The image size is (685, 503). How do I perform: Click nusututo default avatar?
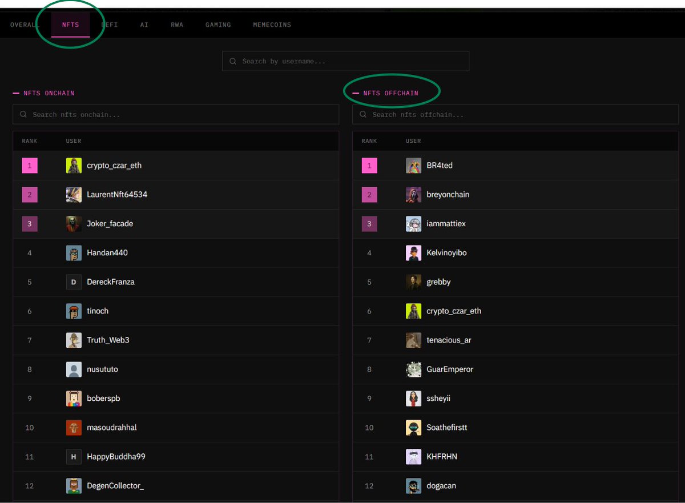coord(74,369)
